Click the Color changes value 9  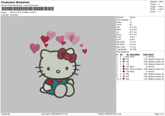pos(130,20)
